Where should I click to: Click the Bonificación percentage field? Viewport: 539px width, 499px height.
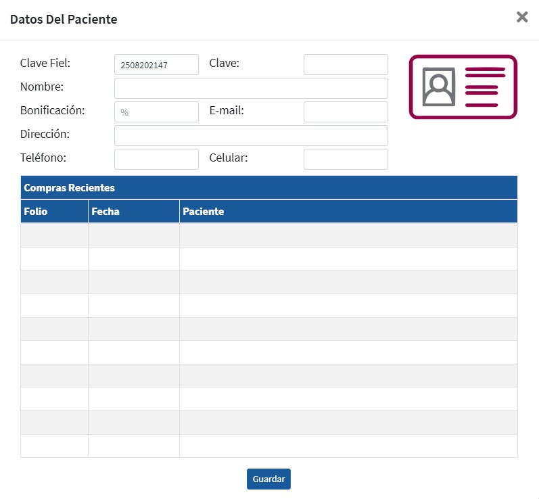(x=156, y=112)
